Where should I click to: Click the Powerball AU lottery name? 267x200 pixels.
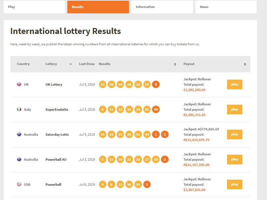[x=56, y=159]
